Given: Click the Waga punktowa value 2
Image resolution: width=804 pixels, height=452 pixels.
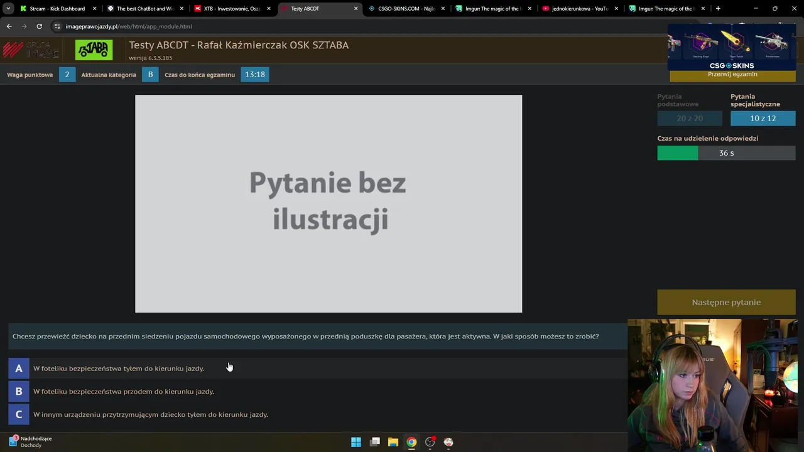Looking at the screenshot, I should (x=67, y=74).
